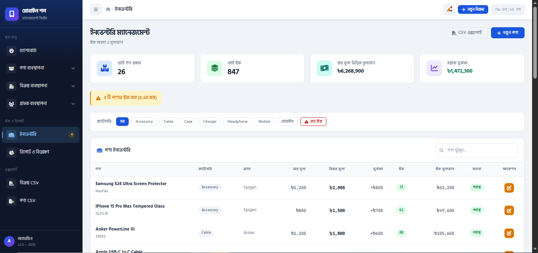The width and height of the screenshot is (538, 253).
Task: Filter by মোবাইল category chip
Action: pos(287,122)
